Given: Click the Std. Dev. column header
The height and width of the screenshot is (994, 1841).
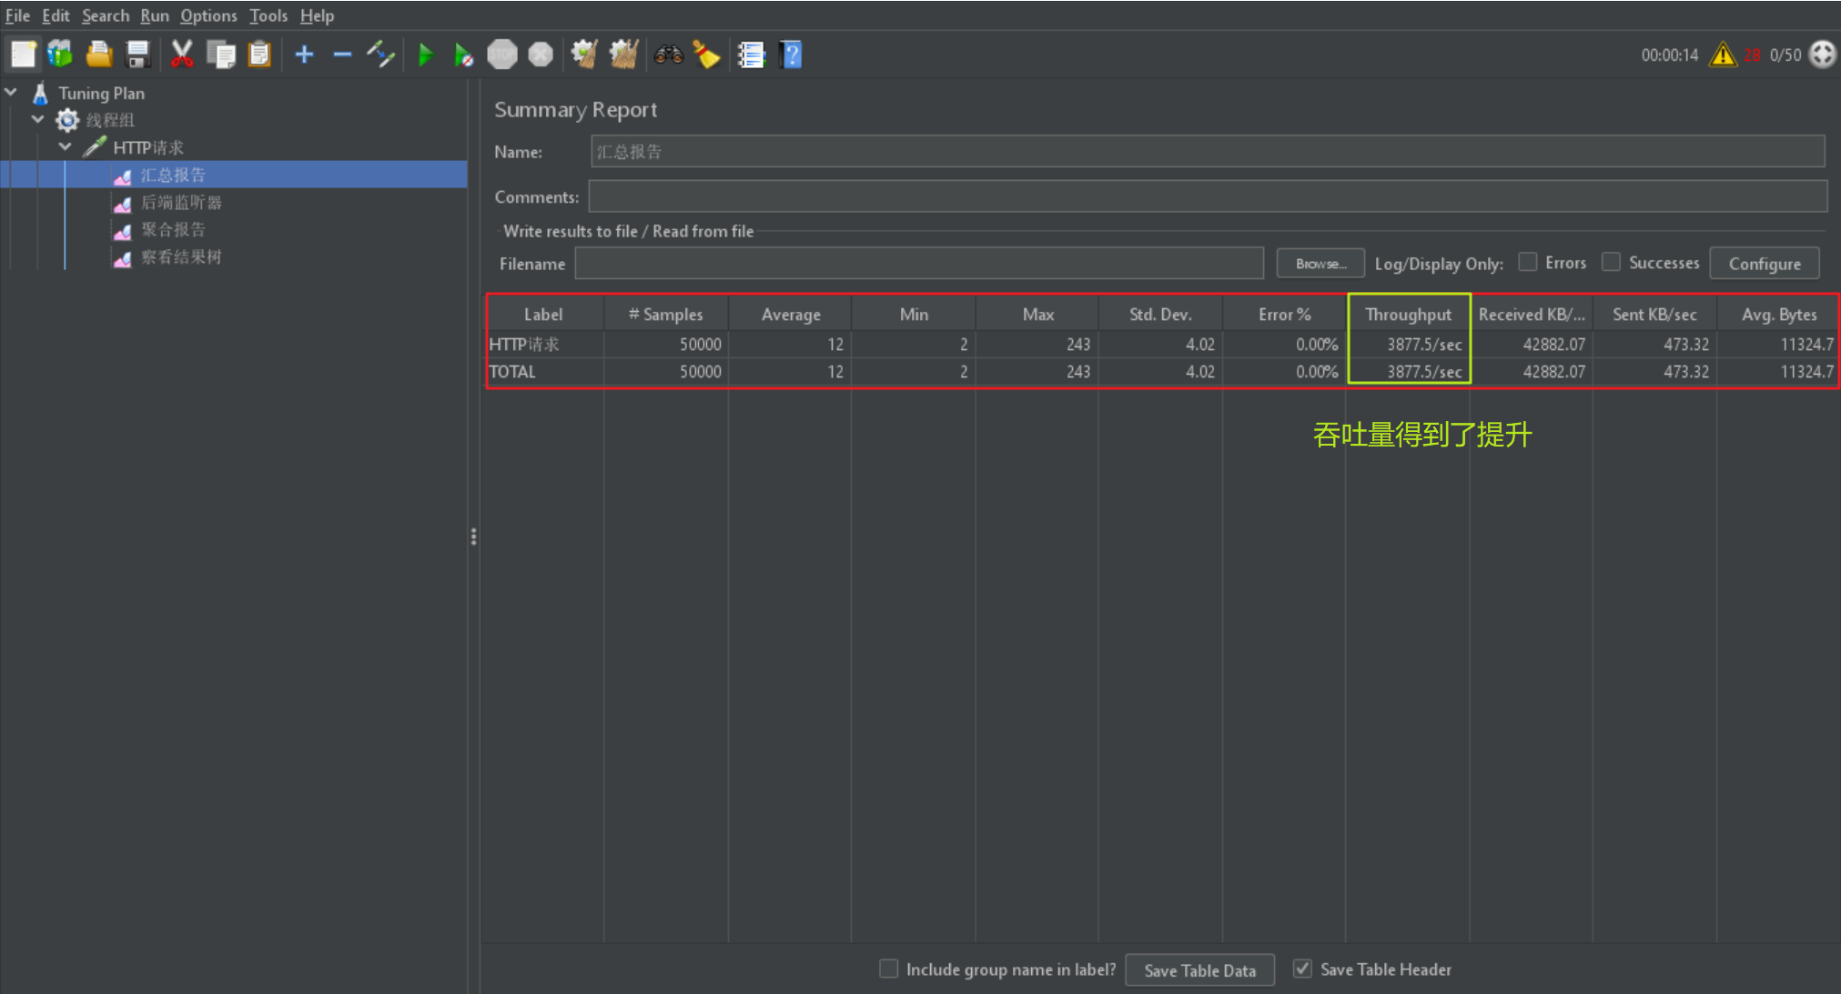Looking at the screenshot, I should pyautogui.click(x=1160, y=314).
